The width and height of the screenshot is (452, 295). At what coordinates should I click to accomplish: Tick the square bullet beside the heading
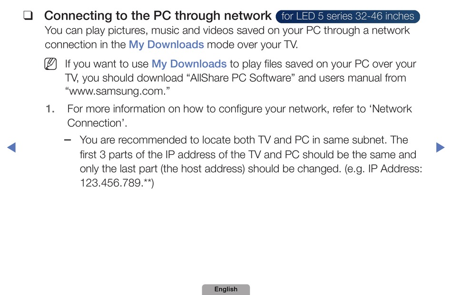[x=28, y=16]
